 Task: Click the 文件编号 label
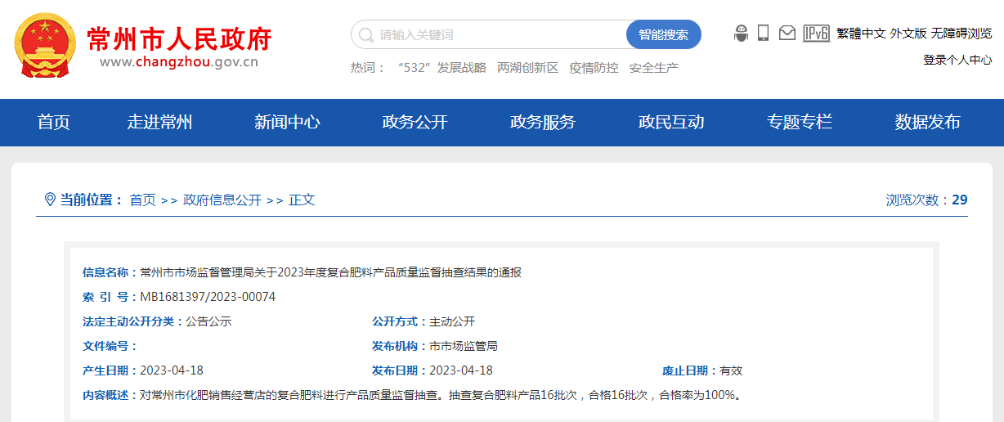[110, 346]
